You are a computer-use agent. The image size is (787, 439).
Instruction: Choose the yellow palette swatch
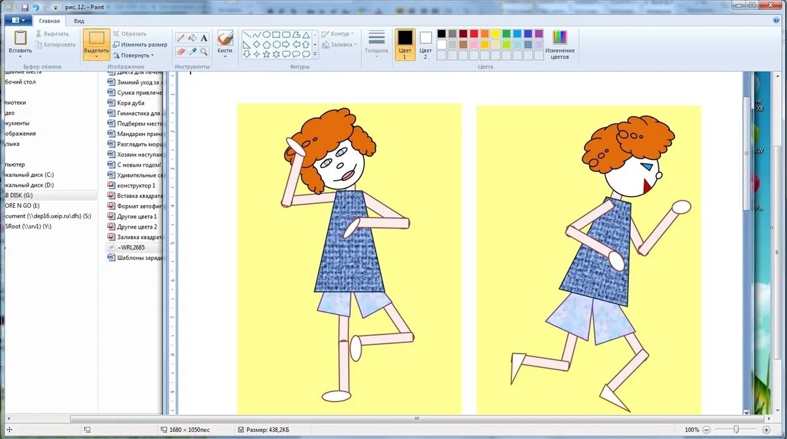(x=496, y=34)
